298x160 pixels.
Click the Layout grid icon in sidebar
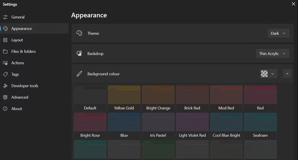click(x=5, y=40)
